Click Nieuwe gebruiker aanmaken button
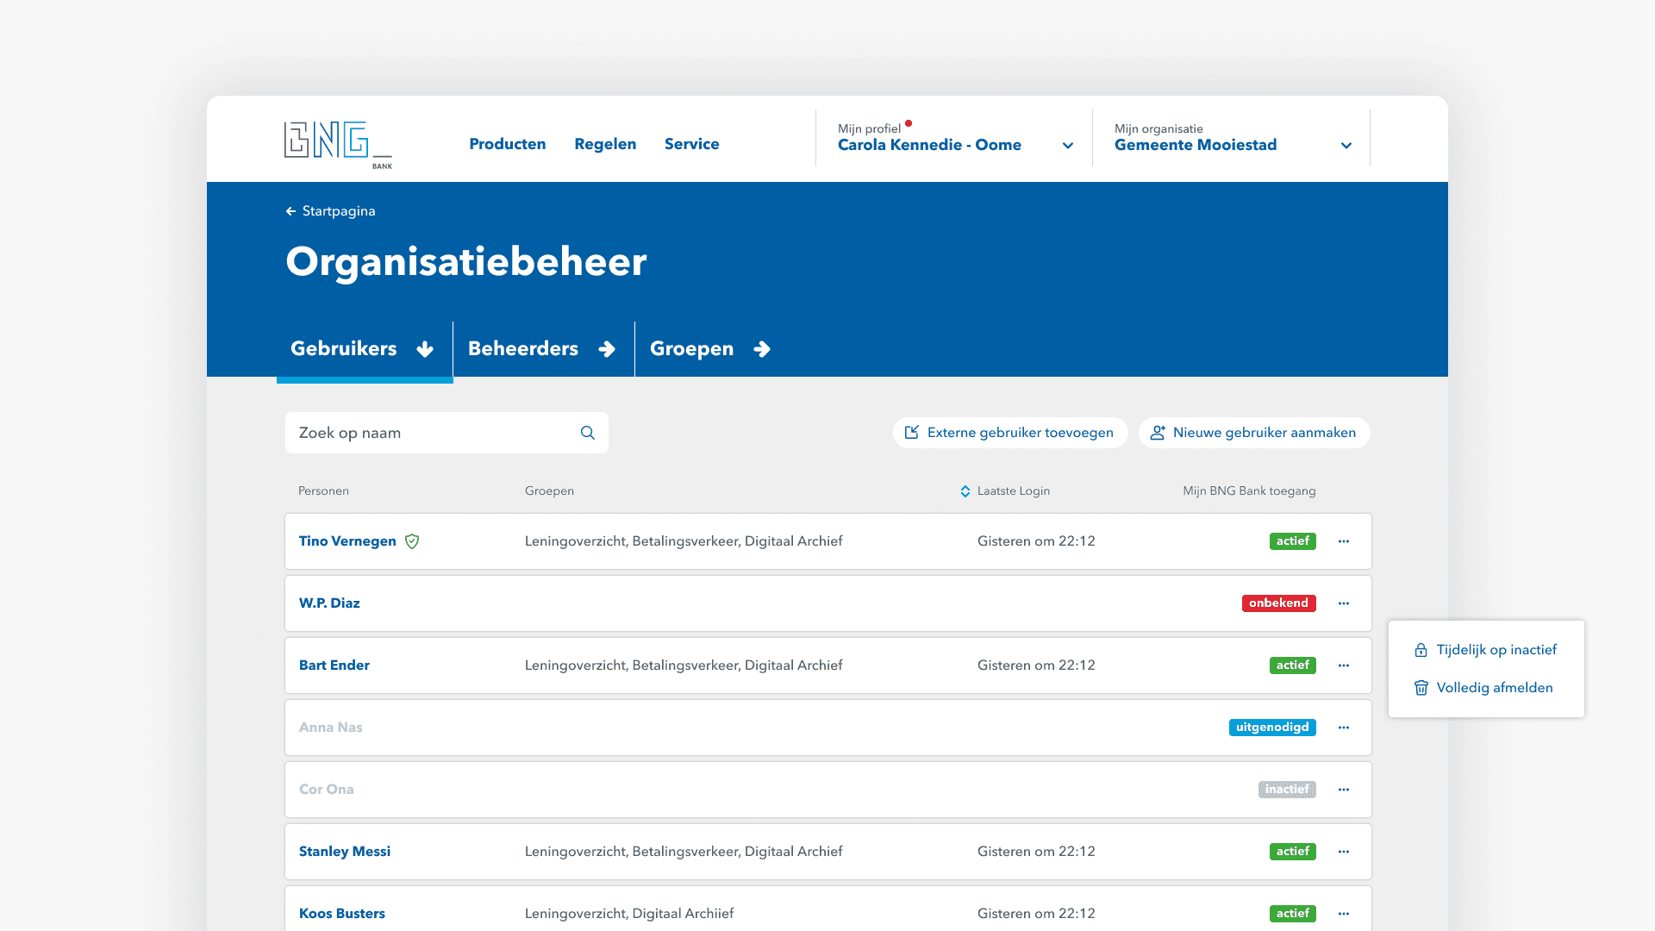The height and width of the screenshot is (931, 1655). coord(1254,433)
